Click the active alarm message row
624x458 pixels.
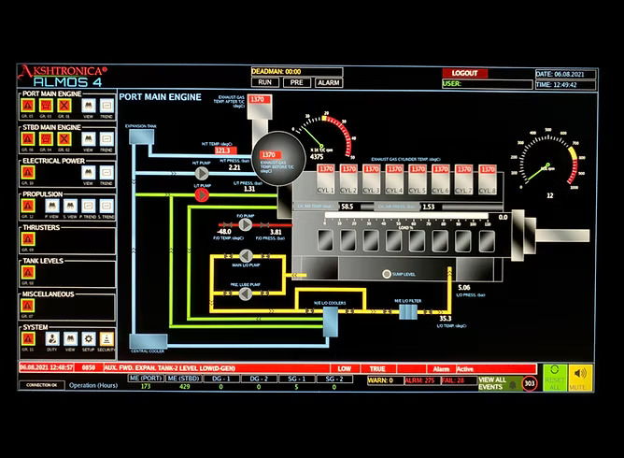pyautogui.click(x=277, y=368)
